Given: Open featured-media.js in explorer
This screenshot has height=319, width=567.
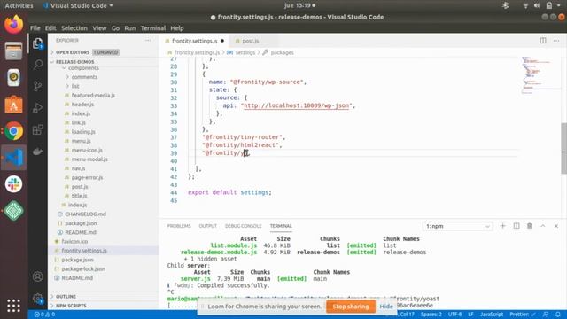Looking at the screenshot, I should click(93, 95).
